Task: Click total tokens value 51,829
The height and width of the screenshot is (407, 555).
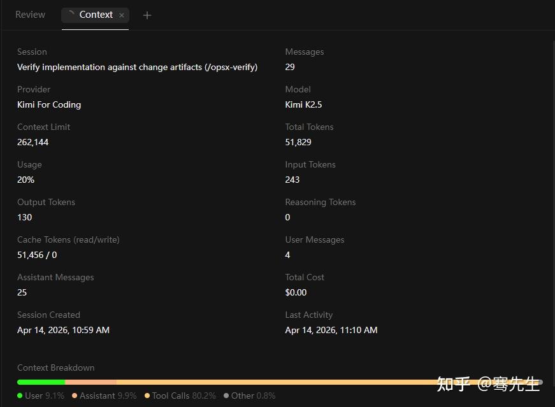Action: tap(298, 142)
